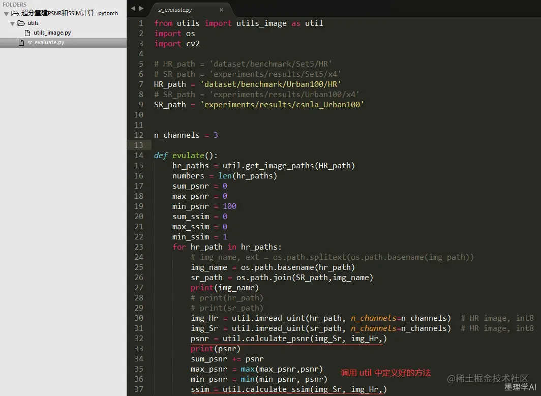Click line number 23 in gutter
The width and height of the screenshot is (541, 396).
point(139,247)
